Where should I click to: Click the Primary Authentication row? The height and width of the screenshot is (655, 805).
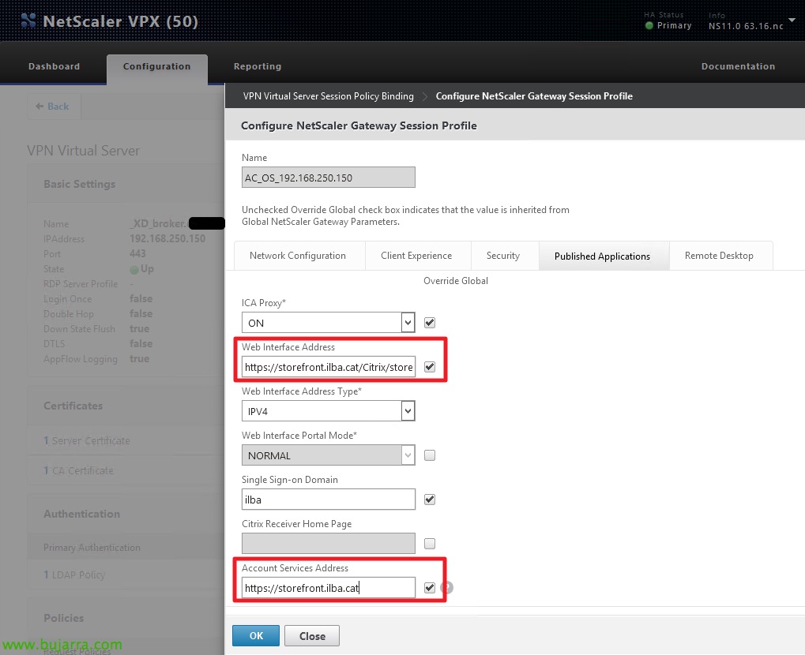(x=126, y=548)
